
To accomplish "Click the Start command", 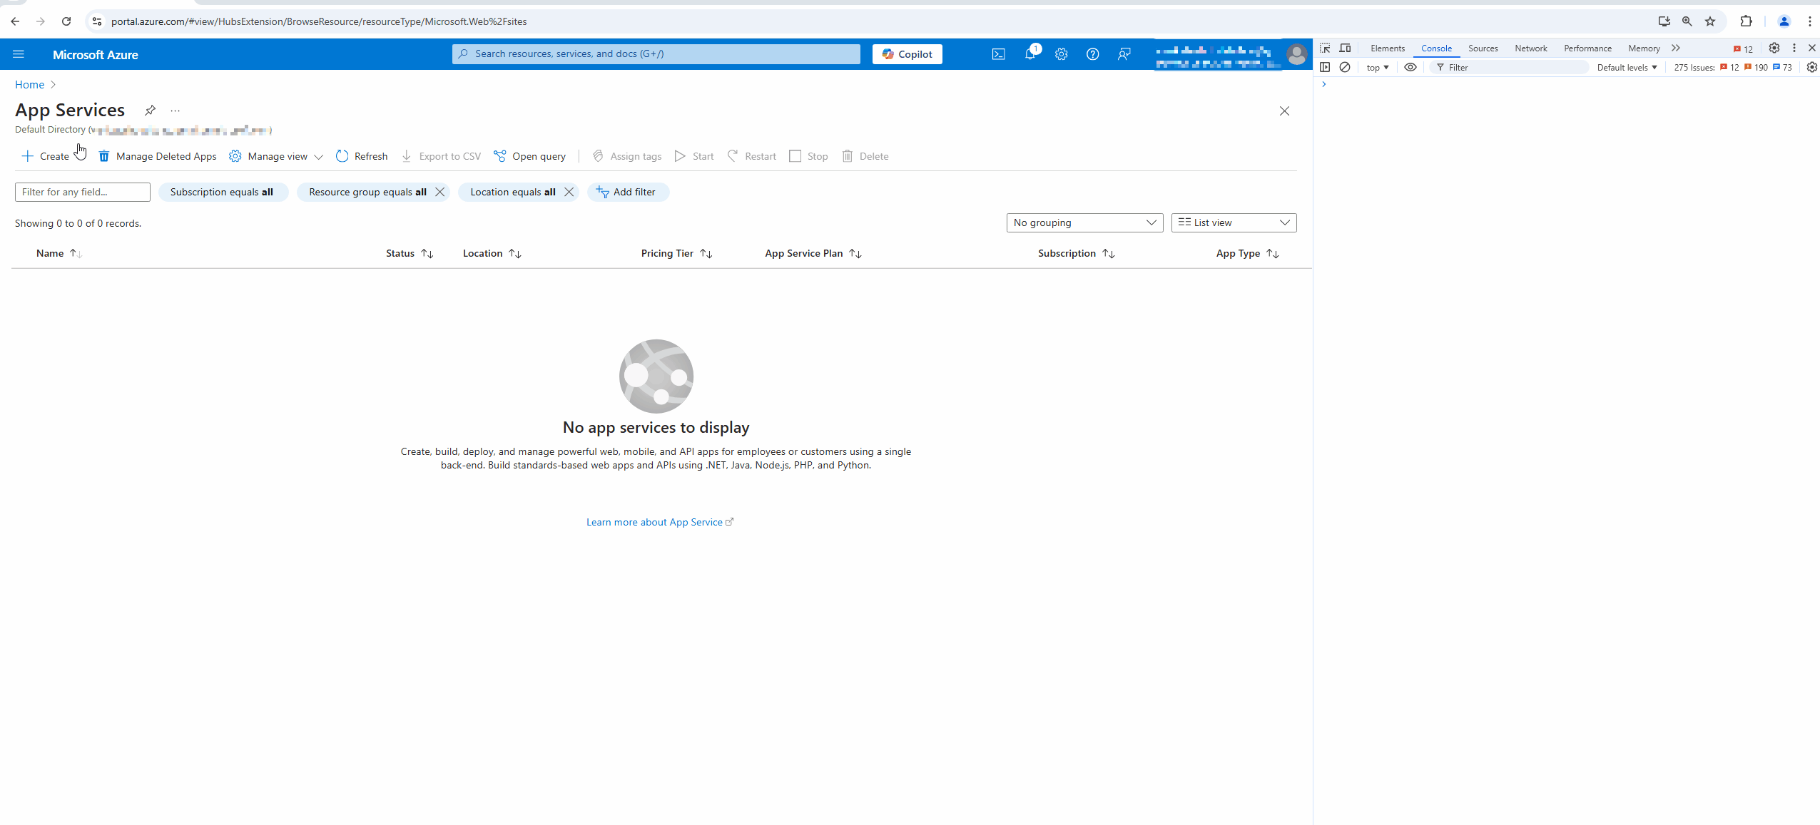I will (x=694, y=156).
